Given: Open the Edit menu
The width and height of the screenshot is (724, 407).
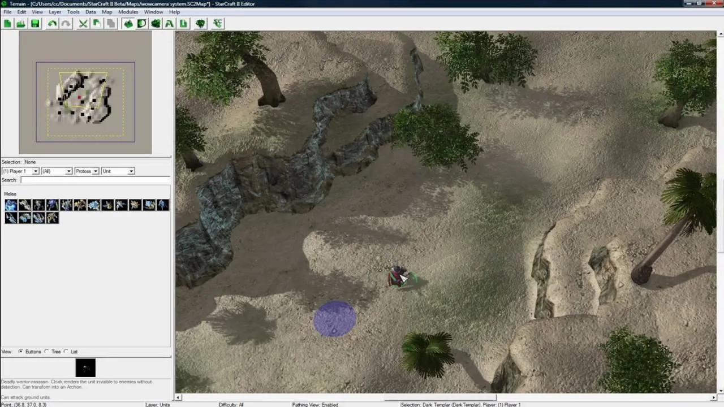Looking at the screenshot, I should click(x=21, y=12).
